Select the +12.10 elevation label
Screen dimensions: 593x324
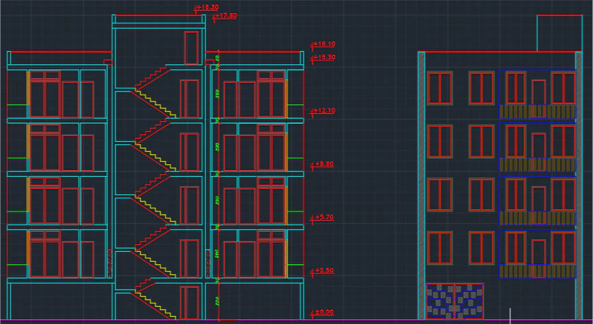325,111
